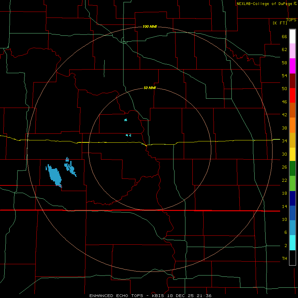Click the K FT units label
Viewport: 298px width, 298px height.
tap(280, 23)
